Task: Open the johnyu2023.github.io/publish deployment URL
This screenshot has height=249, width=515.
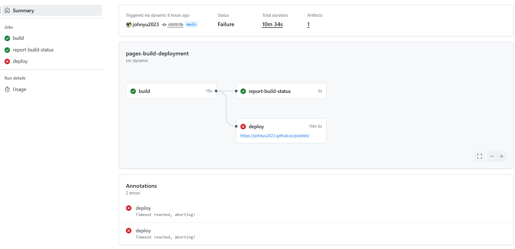Action: [x=275, y=136]
